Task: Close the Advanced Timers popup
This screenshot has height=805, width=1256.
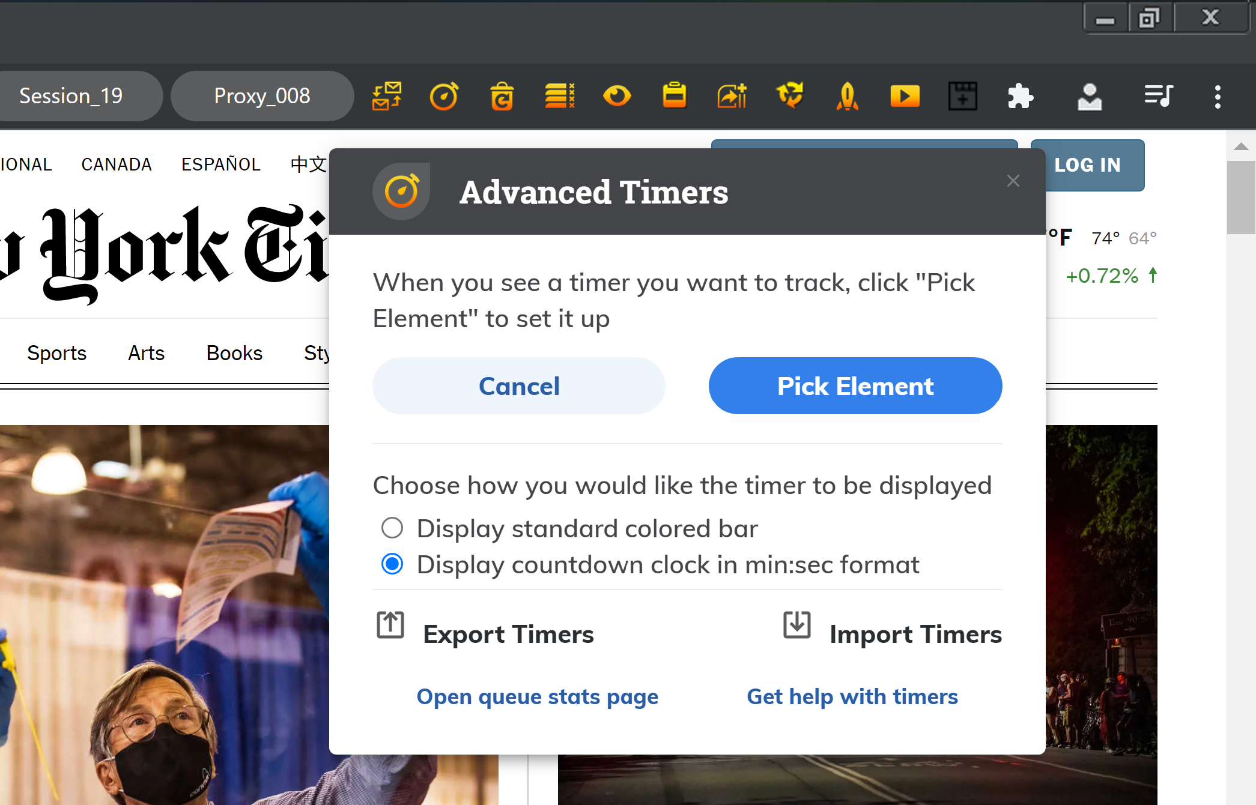Action: click(x=1013, y=181)
